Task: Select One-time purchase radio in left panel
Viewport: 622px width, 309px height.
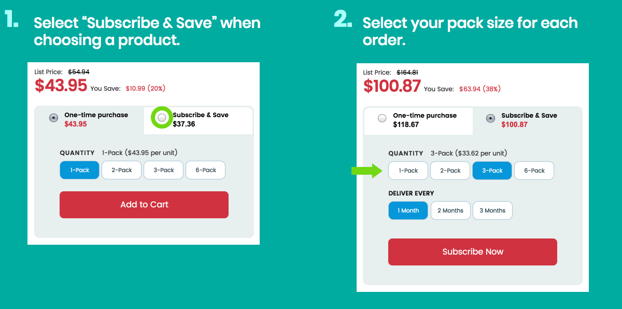Action: click(53, 118)
